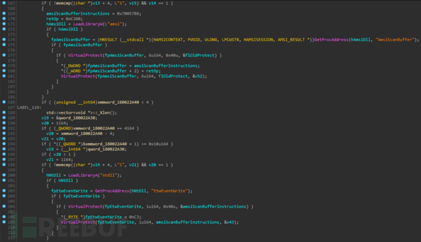
Task: Click the std::vector _Xlen call
Action: click(82, 113)
